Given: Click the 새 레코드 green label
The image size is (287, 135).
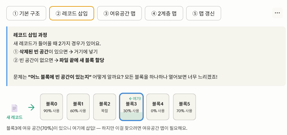Looking at the screenshot, I should coord(15,117).
